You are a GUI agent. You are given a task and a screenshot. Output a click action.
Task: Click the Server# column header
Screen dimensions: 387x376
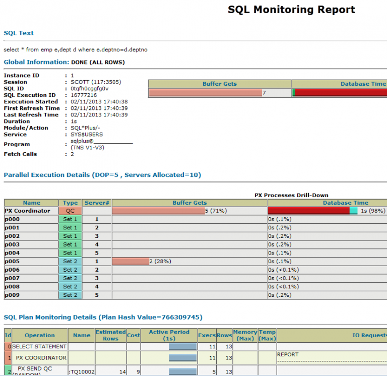click(97, 203)
